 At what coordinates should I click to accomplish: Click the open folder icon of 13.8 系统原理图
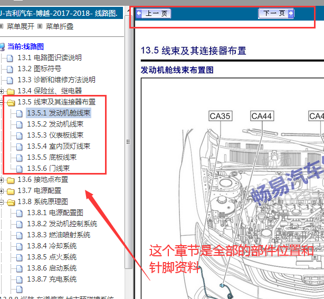coord(11,202)
